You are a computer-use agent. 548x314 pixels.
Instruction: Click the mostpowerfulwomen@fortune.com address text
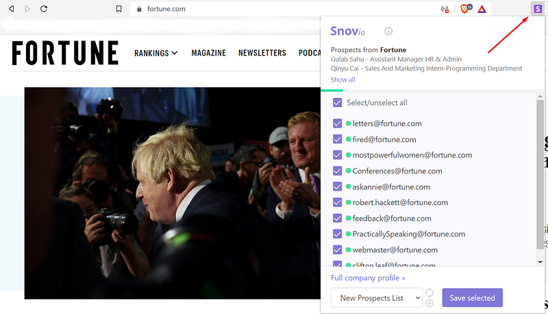[412, 155]
